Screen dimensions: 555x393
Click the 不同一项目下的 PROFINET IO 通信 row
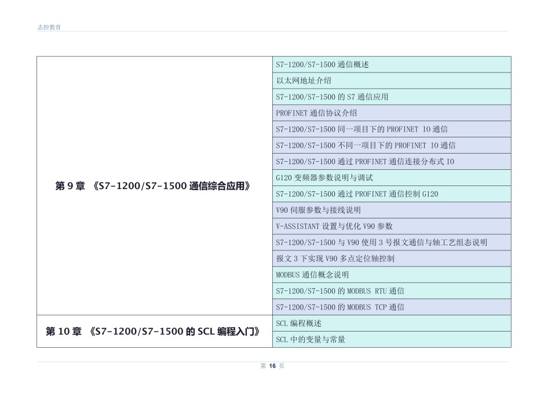pos(392,145)
